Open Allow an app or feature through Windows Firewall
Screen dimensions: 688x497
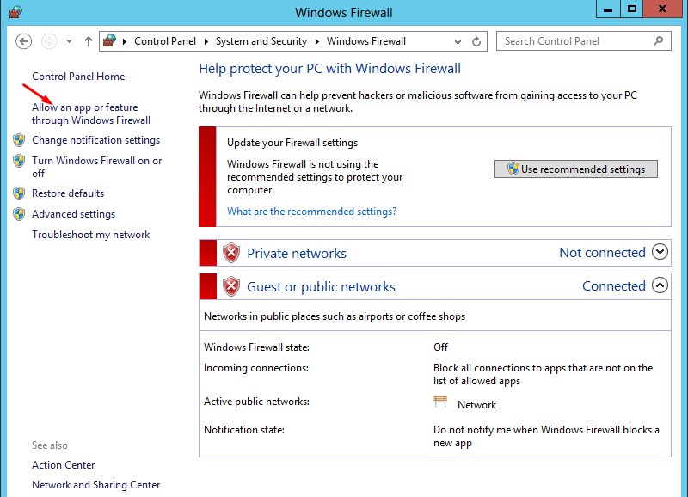[x=90, y=114]
